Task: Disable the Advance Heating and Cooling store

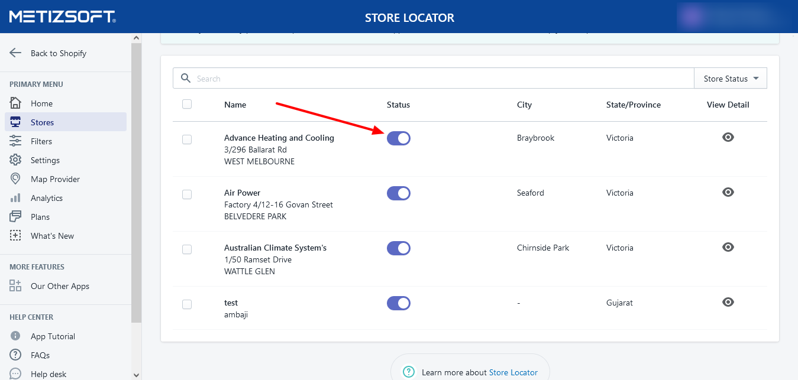Action: pos(398,138)
